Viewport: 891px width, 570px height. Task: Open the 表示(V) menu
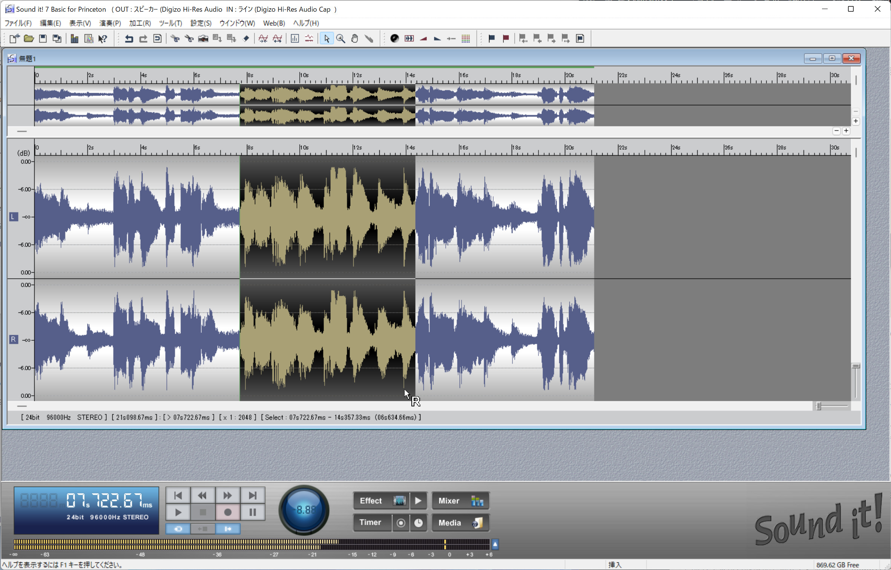tap(80, 23)
